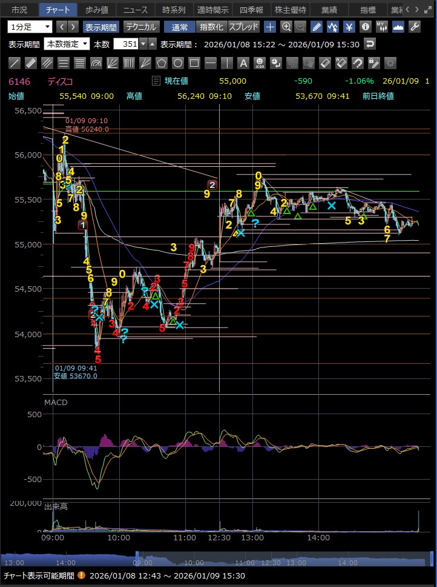Open the 1分足 timeframe dropdown
Screen dimensions: 437x587
(x=30, y=27)
